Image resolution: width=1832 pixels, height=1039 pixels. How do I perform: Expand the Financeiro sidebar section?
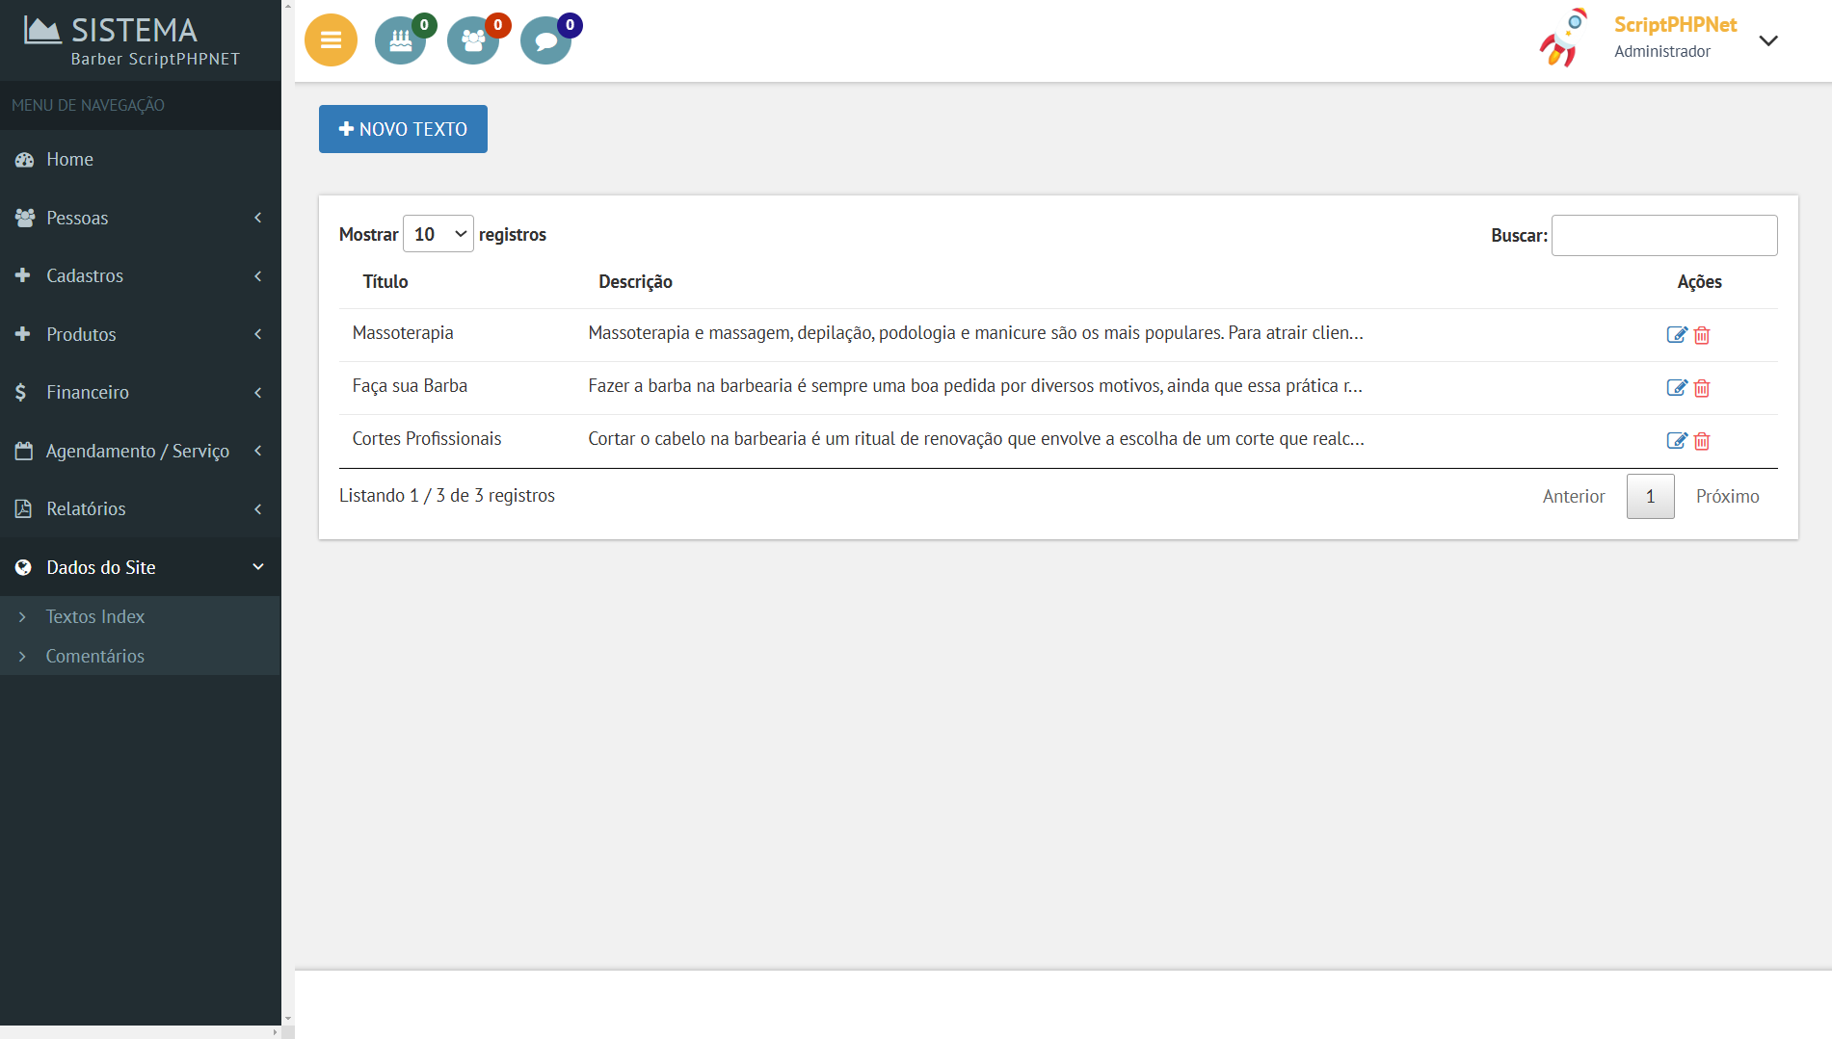tap(140, 392)
